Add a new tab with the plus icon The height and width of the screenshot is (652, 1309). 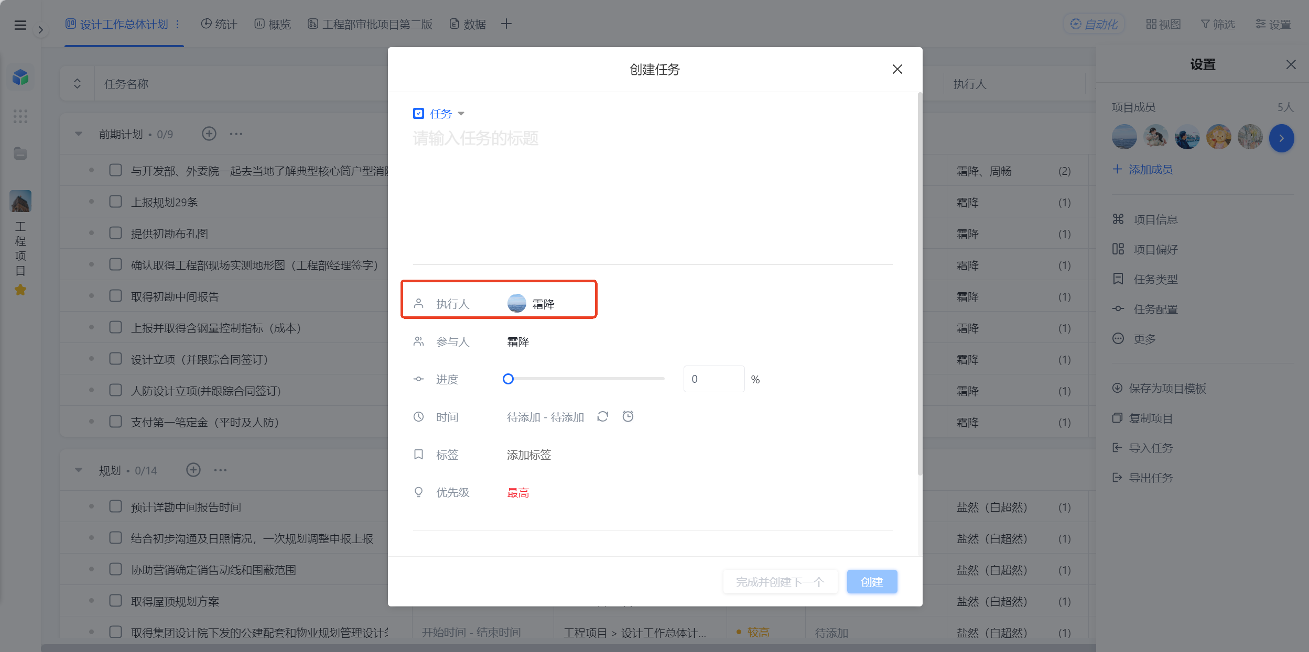point(506,24)
